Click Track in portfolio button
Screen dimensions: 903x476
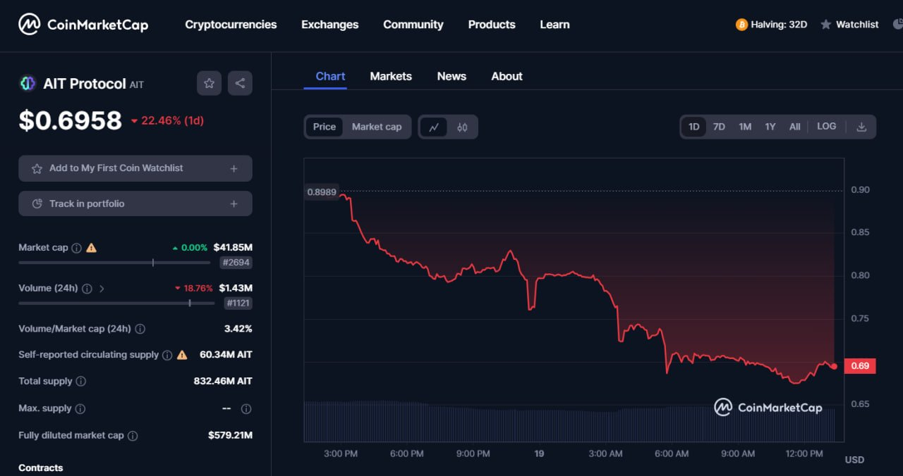(135, 203)
